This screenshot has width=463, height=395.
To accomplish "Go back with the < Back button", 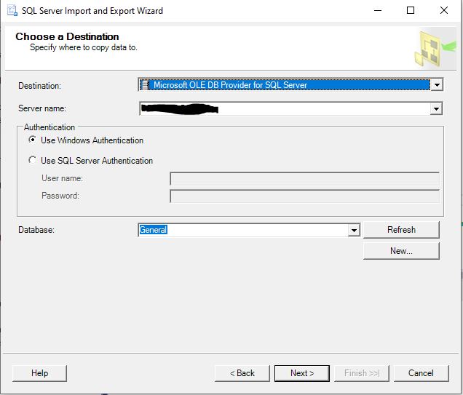I will [x=242, y=373].
